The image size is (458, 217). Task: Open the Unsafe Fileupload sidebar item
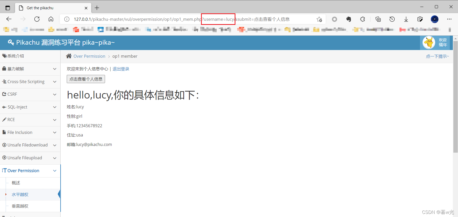click(30, 158)
